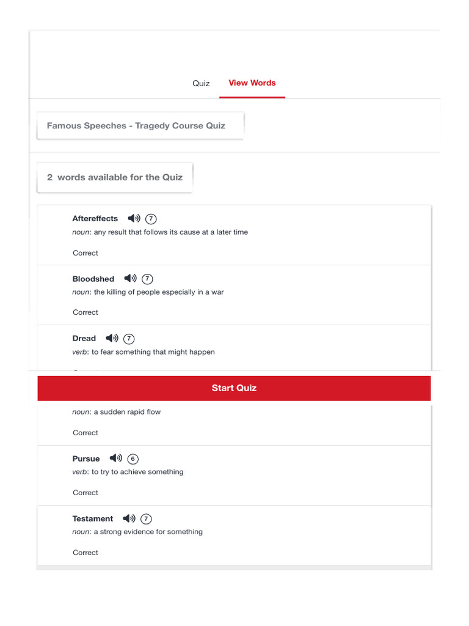This screenshot has height=626, width=469.
Task: Select the word Bloodshed
Action: pos(93,279)
